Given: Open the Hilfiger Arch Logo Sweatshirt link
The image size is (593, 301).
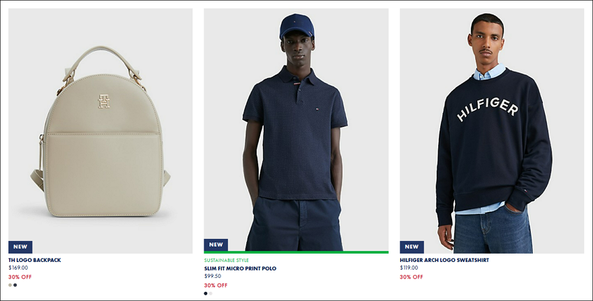Looking at the screenshot, I should coord(444,260).
